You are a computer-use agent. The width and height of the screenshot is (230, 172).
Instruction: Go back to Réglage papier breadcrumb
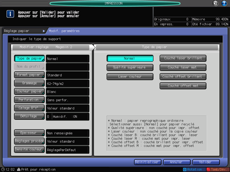24,31
